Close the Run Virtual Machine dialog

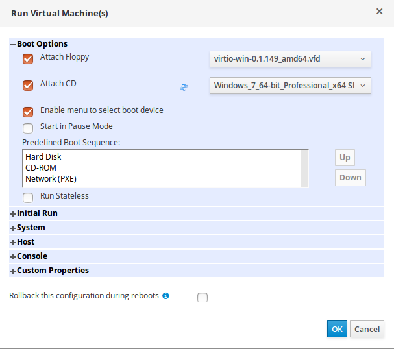point(379,11)
